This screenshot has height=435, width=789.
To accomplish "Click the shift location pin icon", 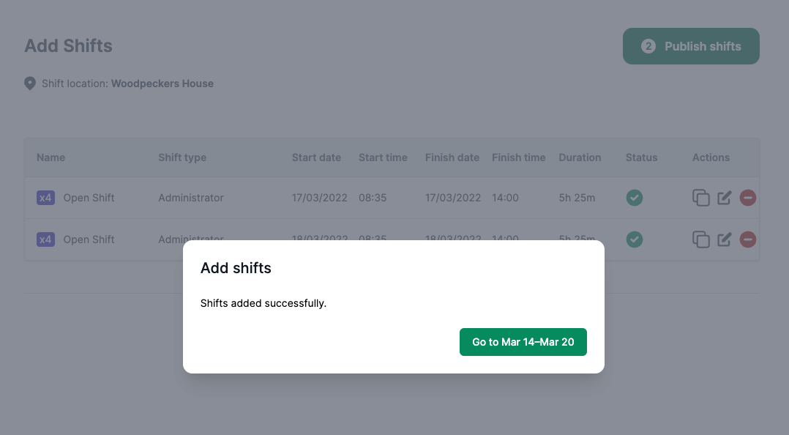I will [30, 83].
